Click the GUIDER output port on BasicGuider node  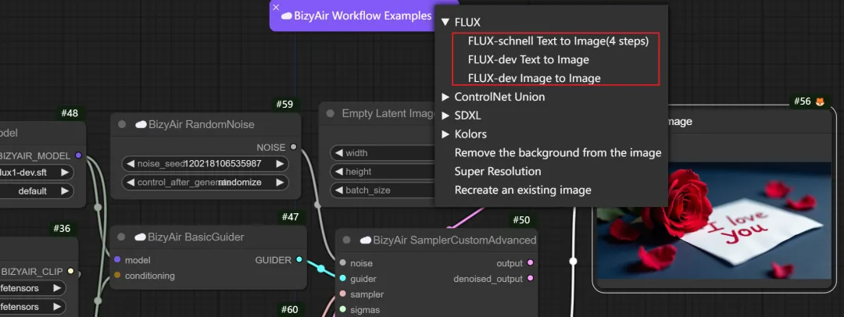(299, 259)
